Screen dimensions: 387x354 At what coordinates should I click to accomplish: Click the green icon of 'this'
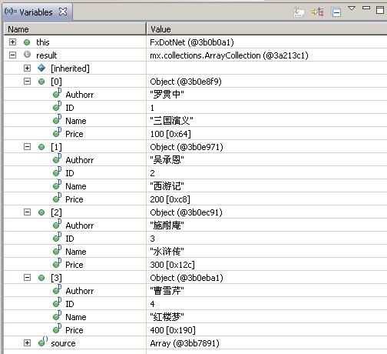point(27,42)
